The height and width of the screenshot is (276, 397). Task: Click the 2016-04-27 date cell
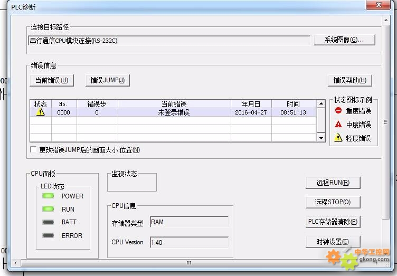251,112
